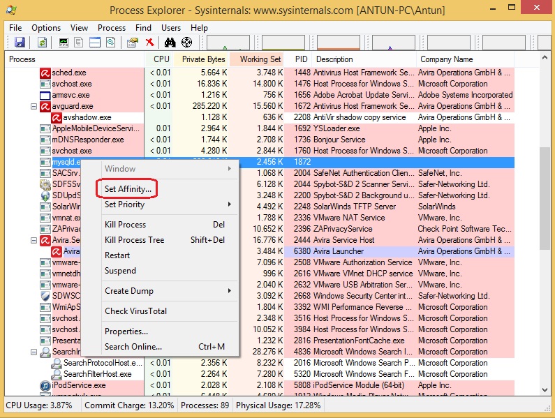Sort by the CPU column header
Viewport: 555px width, 418px height.
[x=158, y=59]
